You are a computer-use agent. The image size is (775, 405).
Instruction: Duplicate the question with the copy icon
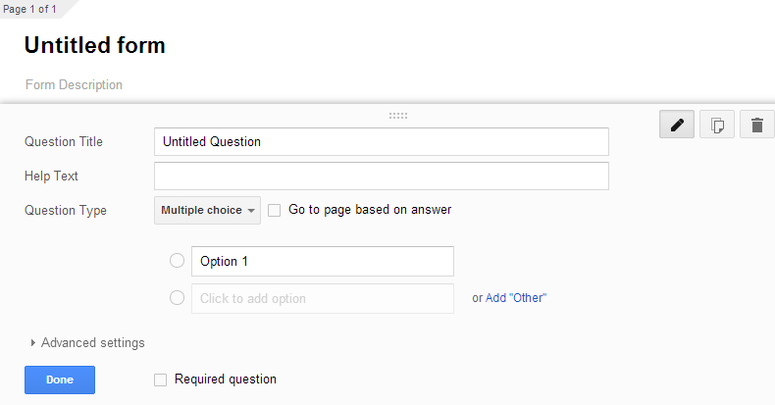[717, 125]
